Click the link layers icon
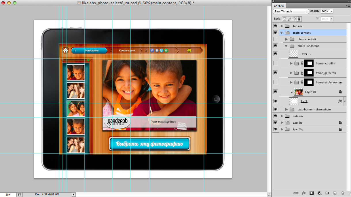351x197 pixels. coord(295,193)
